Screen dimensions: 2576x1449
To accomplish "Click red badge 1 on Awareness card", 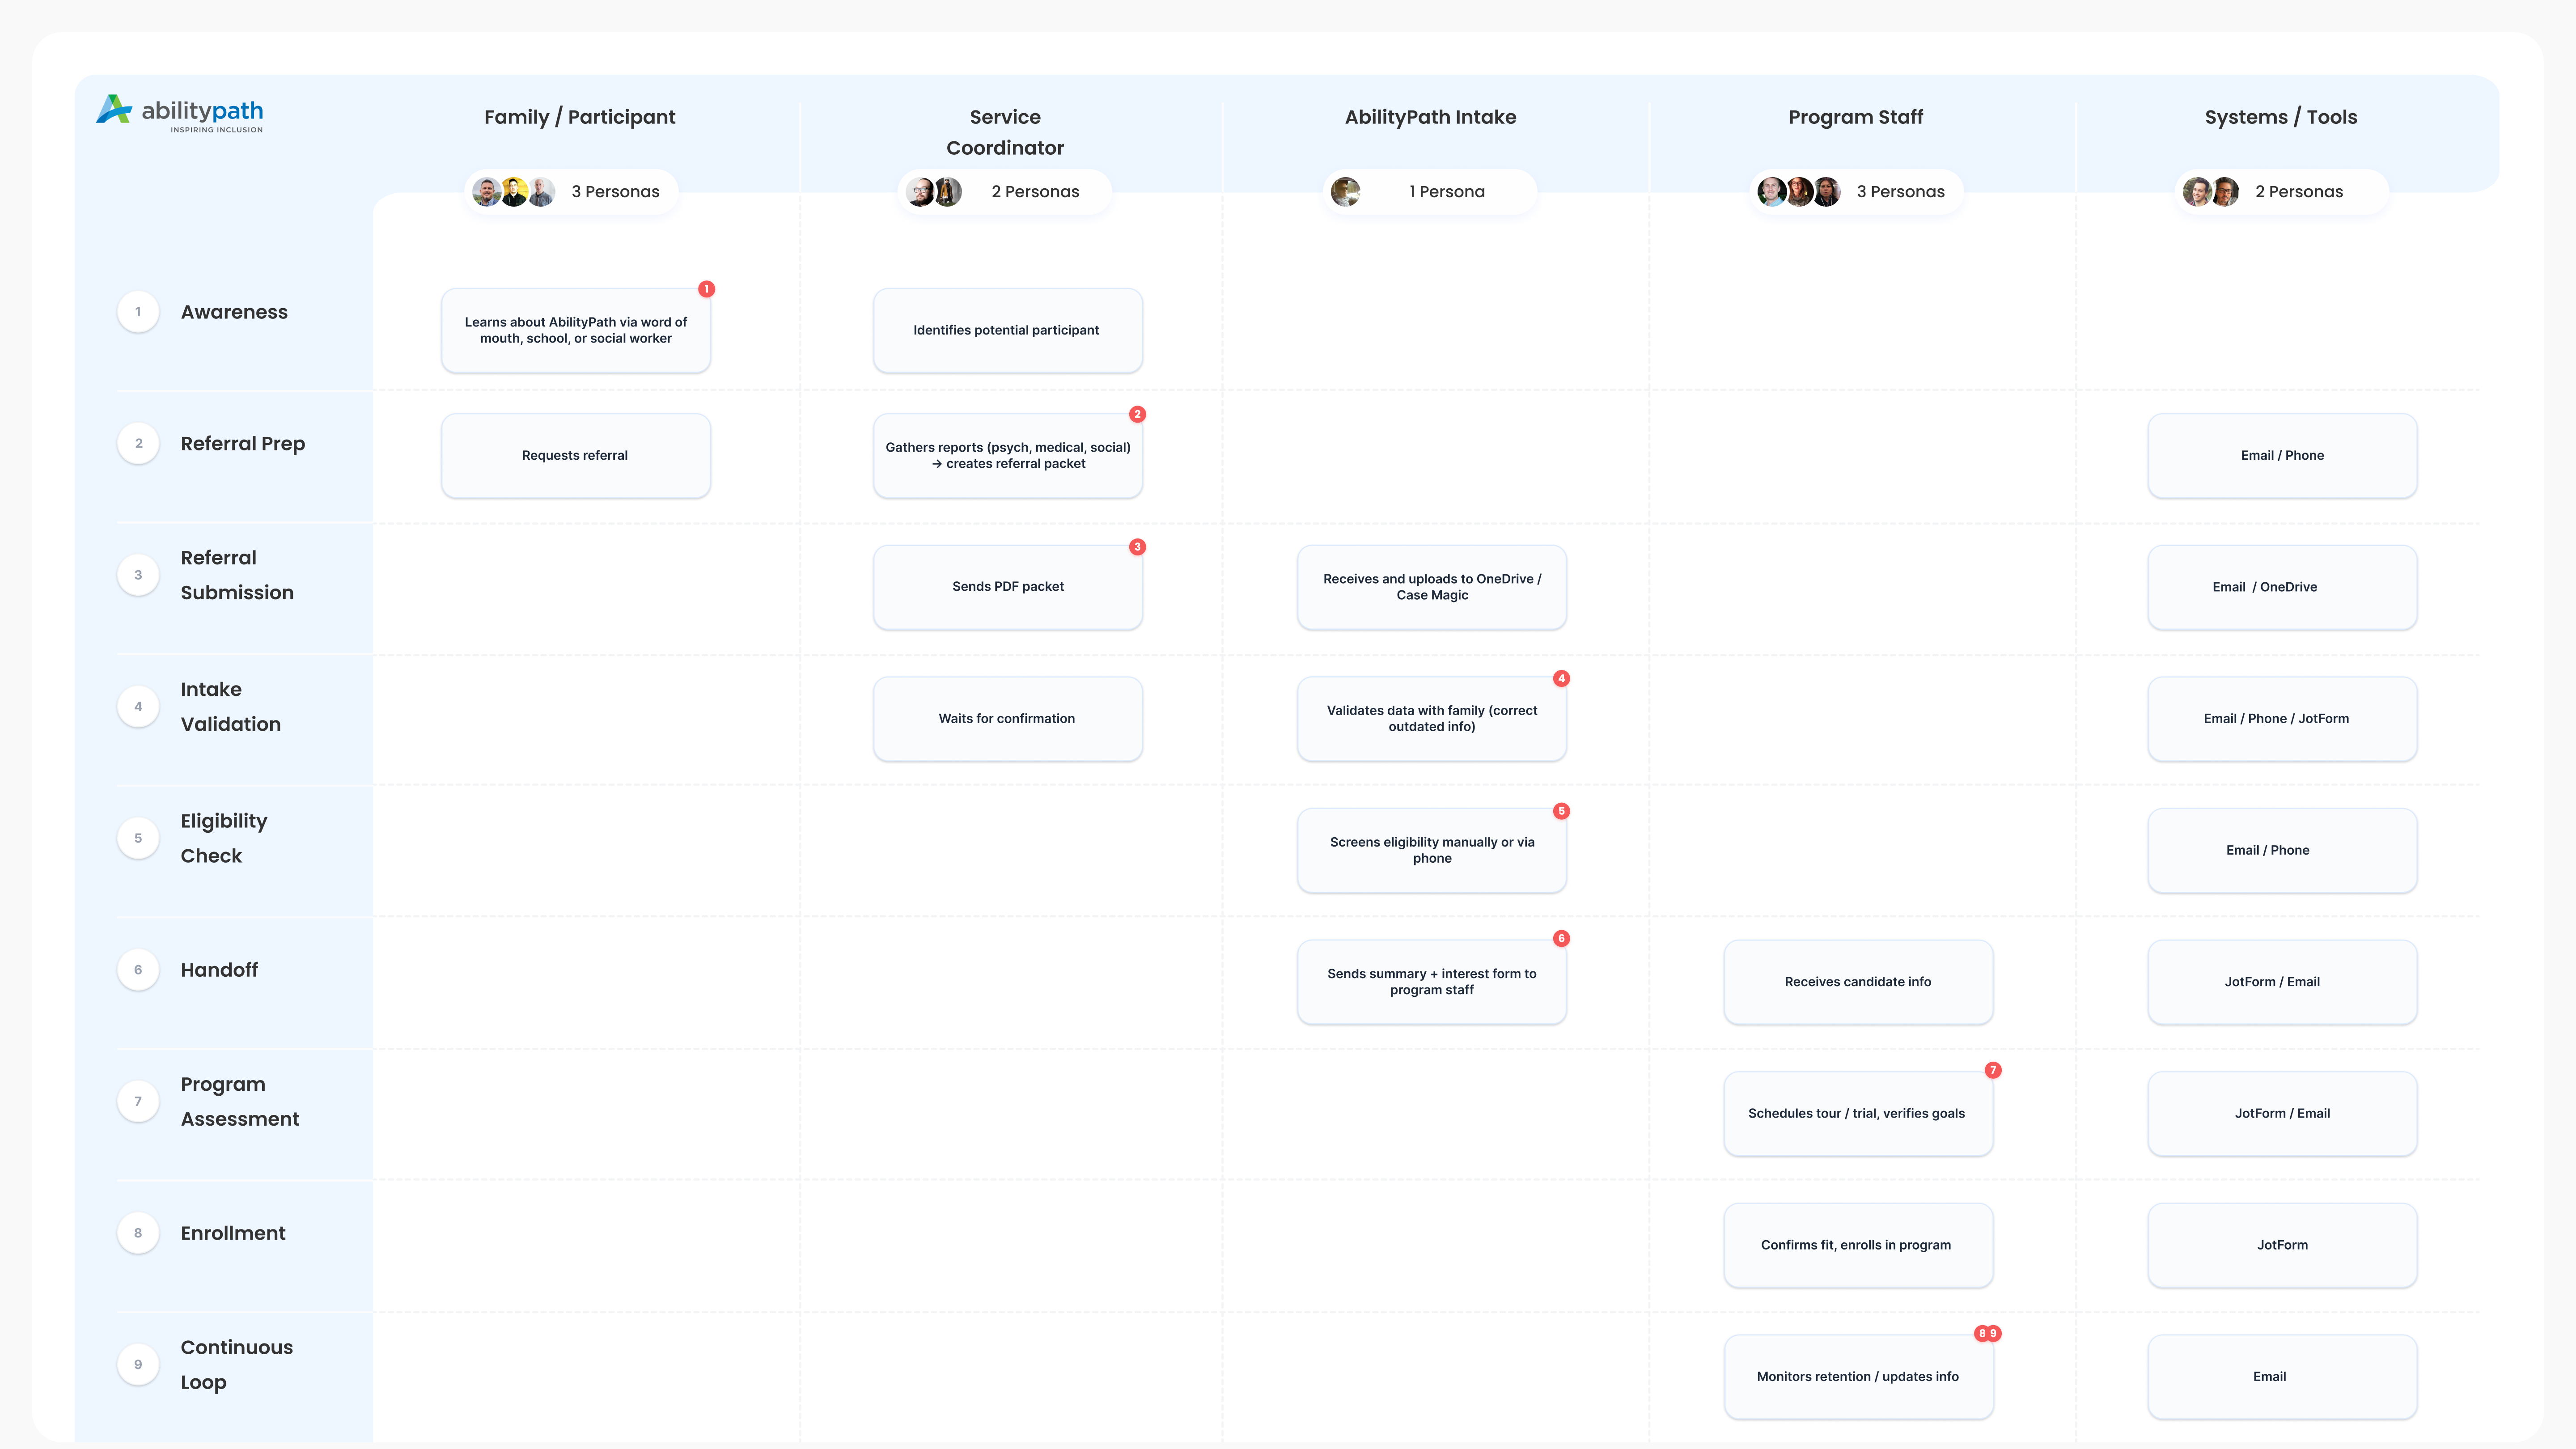I will click(x=706, y=289).
